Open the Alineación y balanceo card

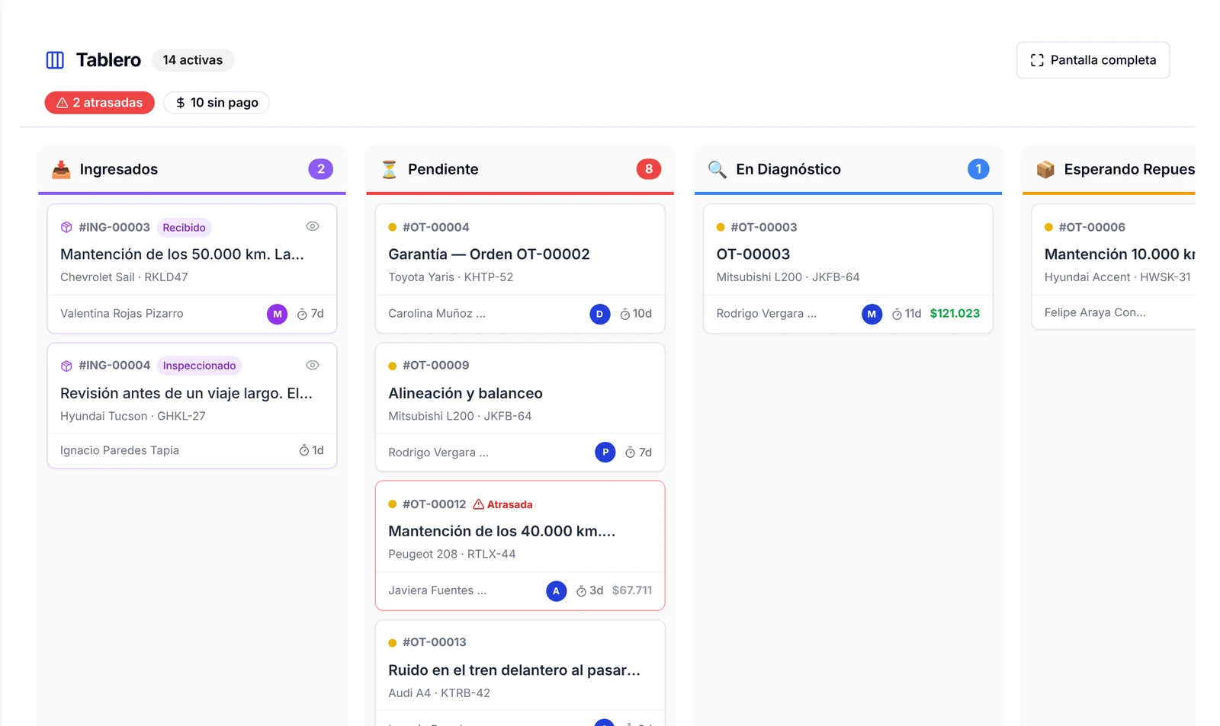coord(520,407)
